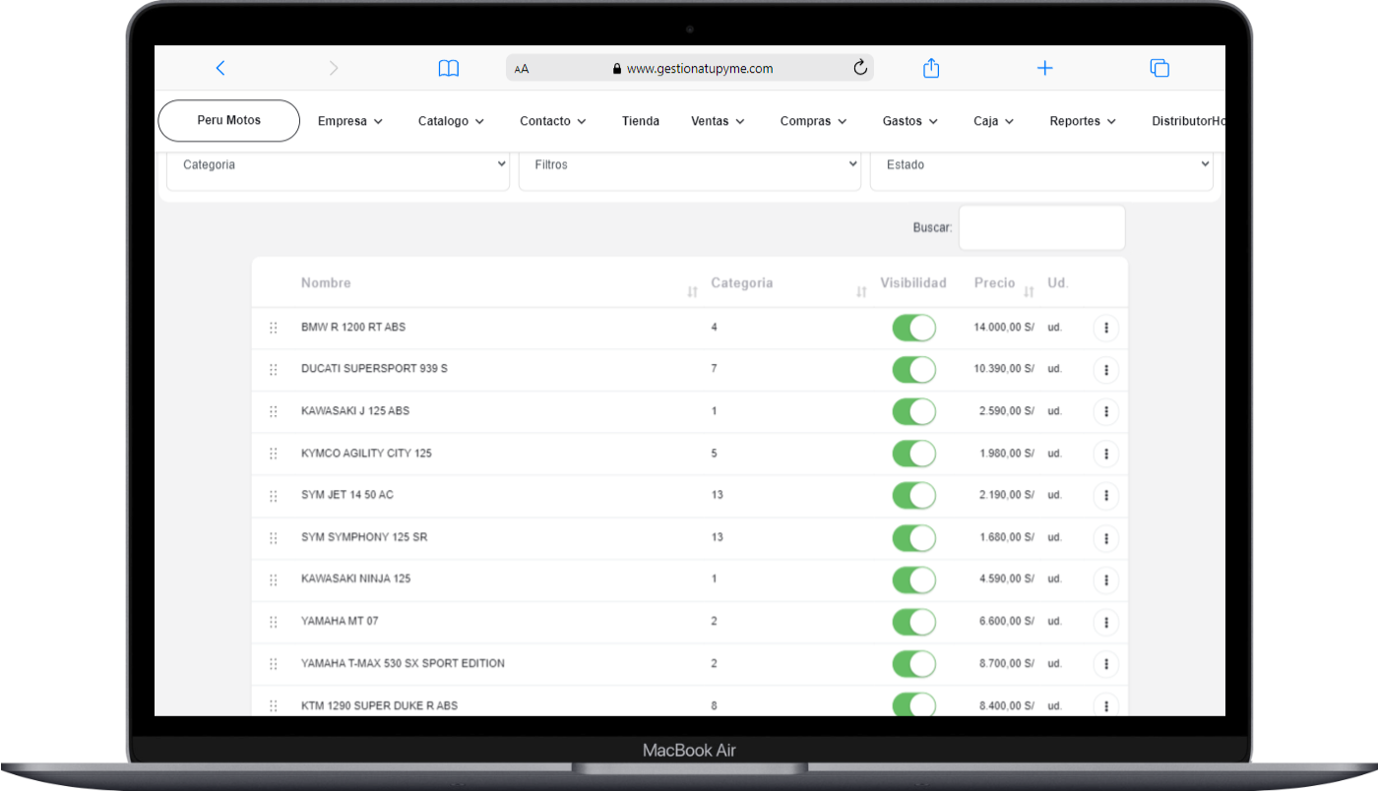Toggle visibility of SYM JET 14 50 AC
1378x791 pixels.
click(913, 496)
